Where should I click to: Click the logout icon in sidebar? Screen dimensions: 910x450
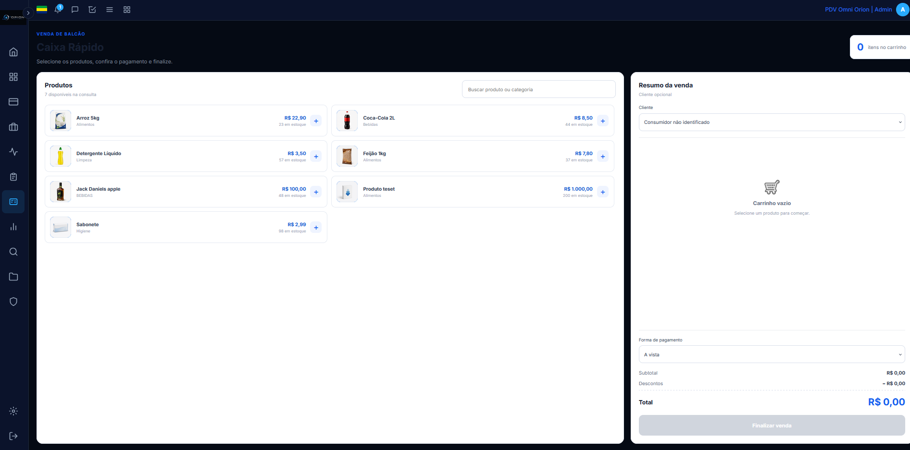tap(13, 436)
